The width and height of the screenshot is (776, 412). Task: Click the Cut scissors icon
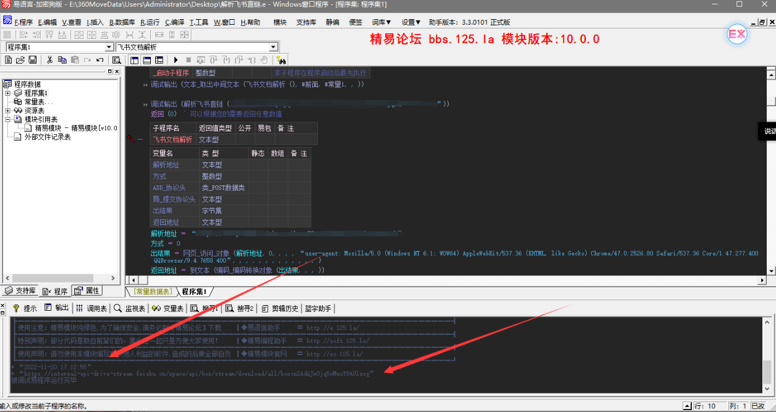(x=50, y=60)
